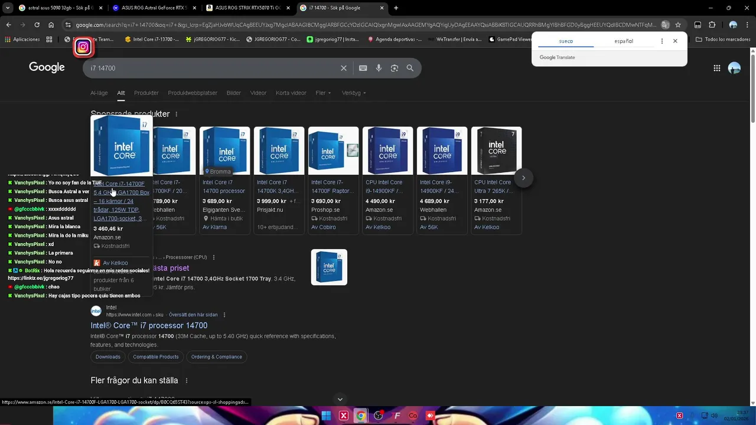
Task: Open the tab search dropdown in Chrome
Action: pos(8,8)
